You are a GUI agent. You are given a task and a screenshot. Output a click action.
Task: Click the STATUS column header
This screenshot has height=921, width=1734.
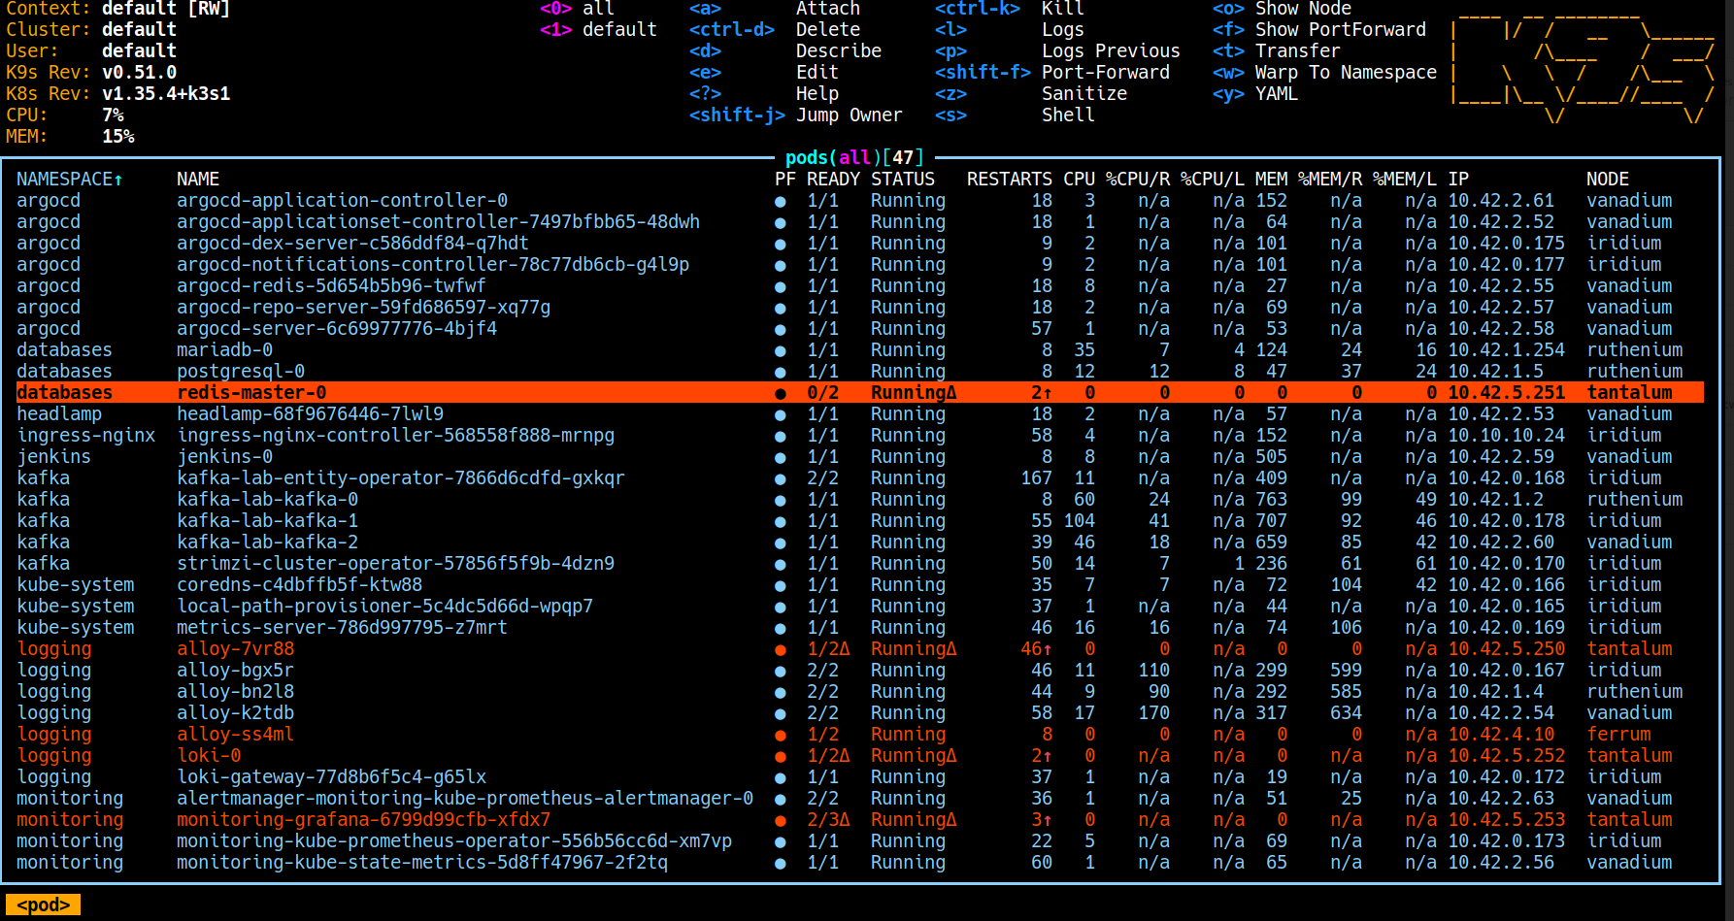point(903,180)
